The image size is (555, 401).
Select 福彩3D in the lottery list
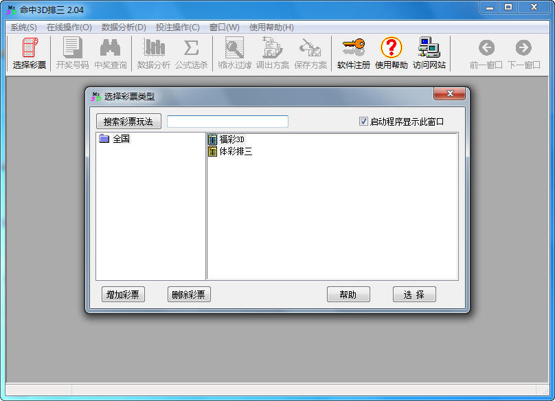click(232, 139)
